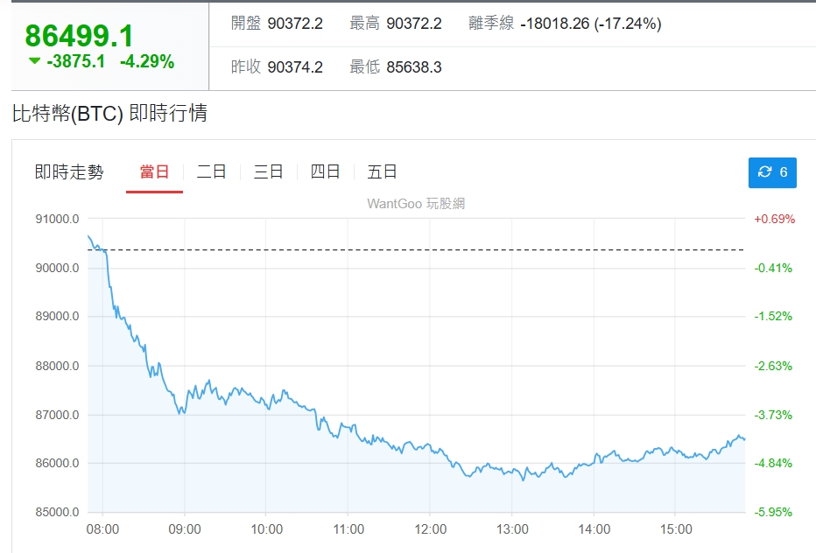Viewport: 816px width, 553px height.
Task: Switch to the 三日 chart tab
Action: (268, 172)
